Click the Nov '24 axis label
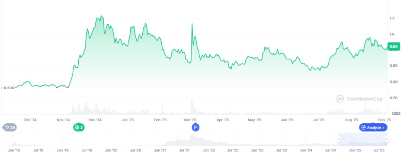This screenshot has width=410, height=163. click(x=63, y=120)
